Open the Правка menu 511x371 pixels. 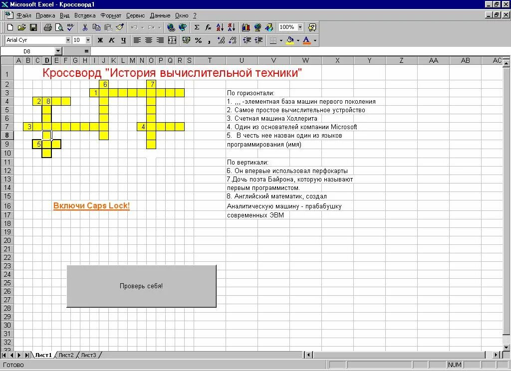coord(45,15)
